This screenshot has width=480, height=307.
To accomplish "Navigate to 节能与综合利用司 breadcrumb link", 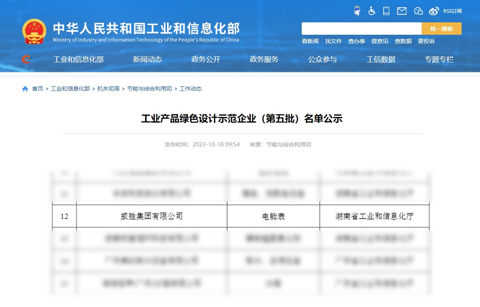I will tap(149, 89).
